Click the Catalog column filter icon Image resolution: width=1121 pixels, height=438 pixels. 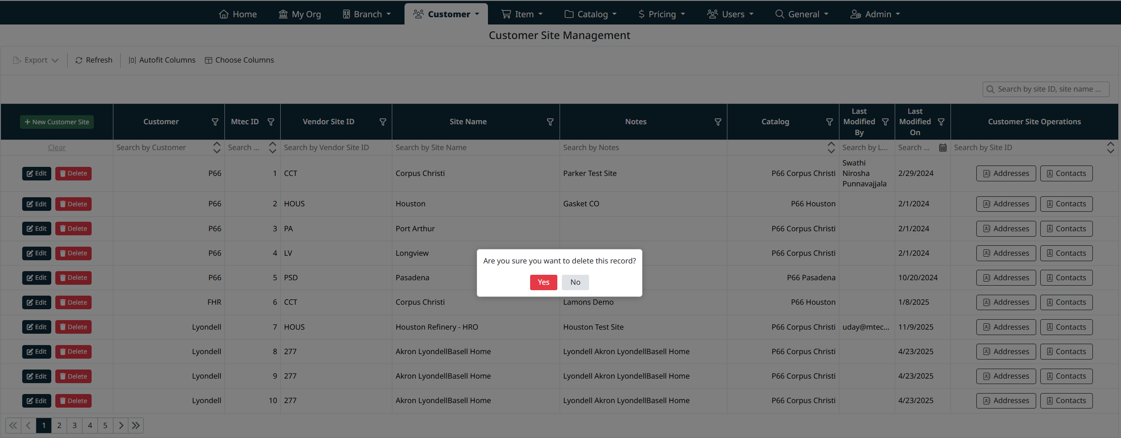(829, 122)
